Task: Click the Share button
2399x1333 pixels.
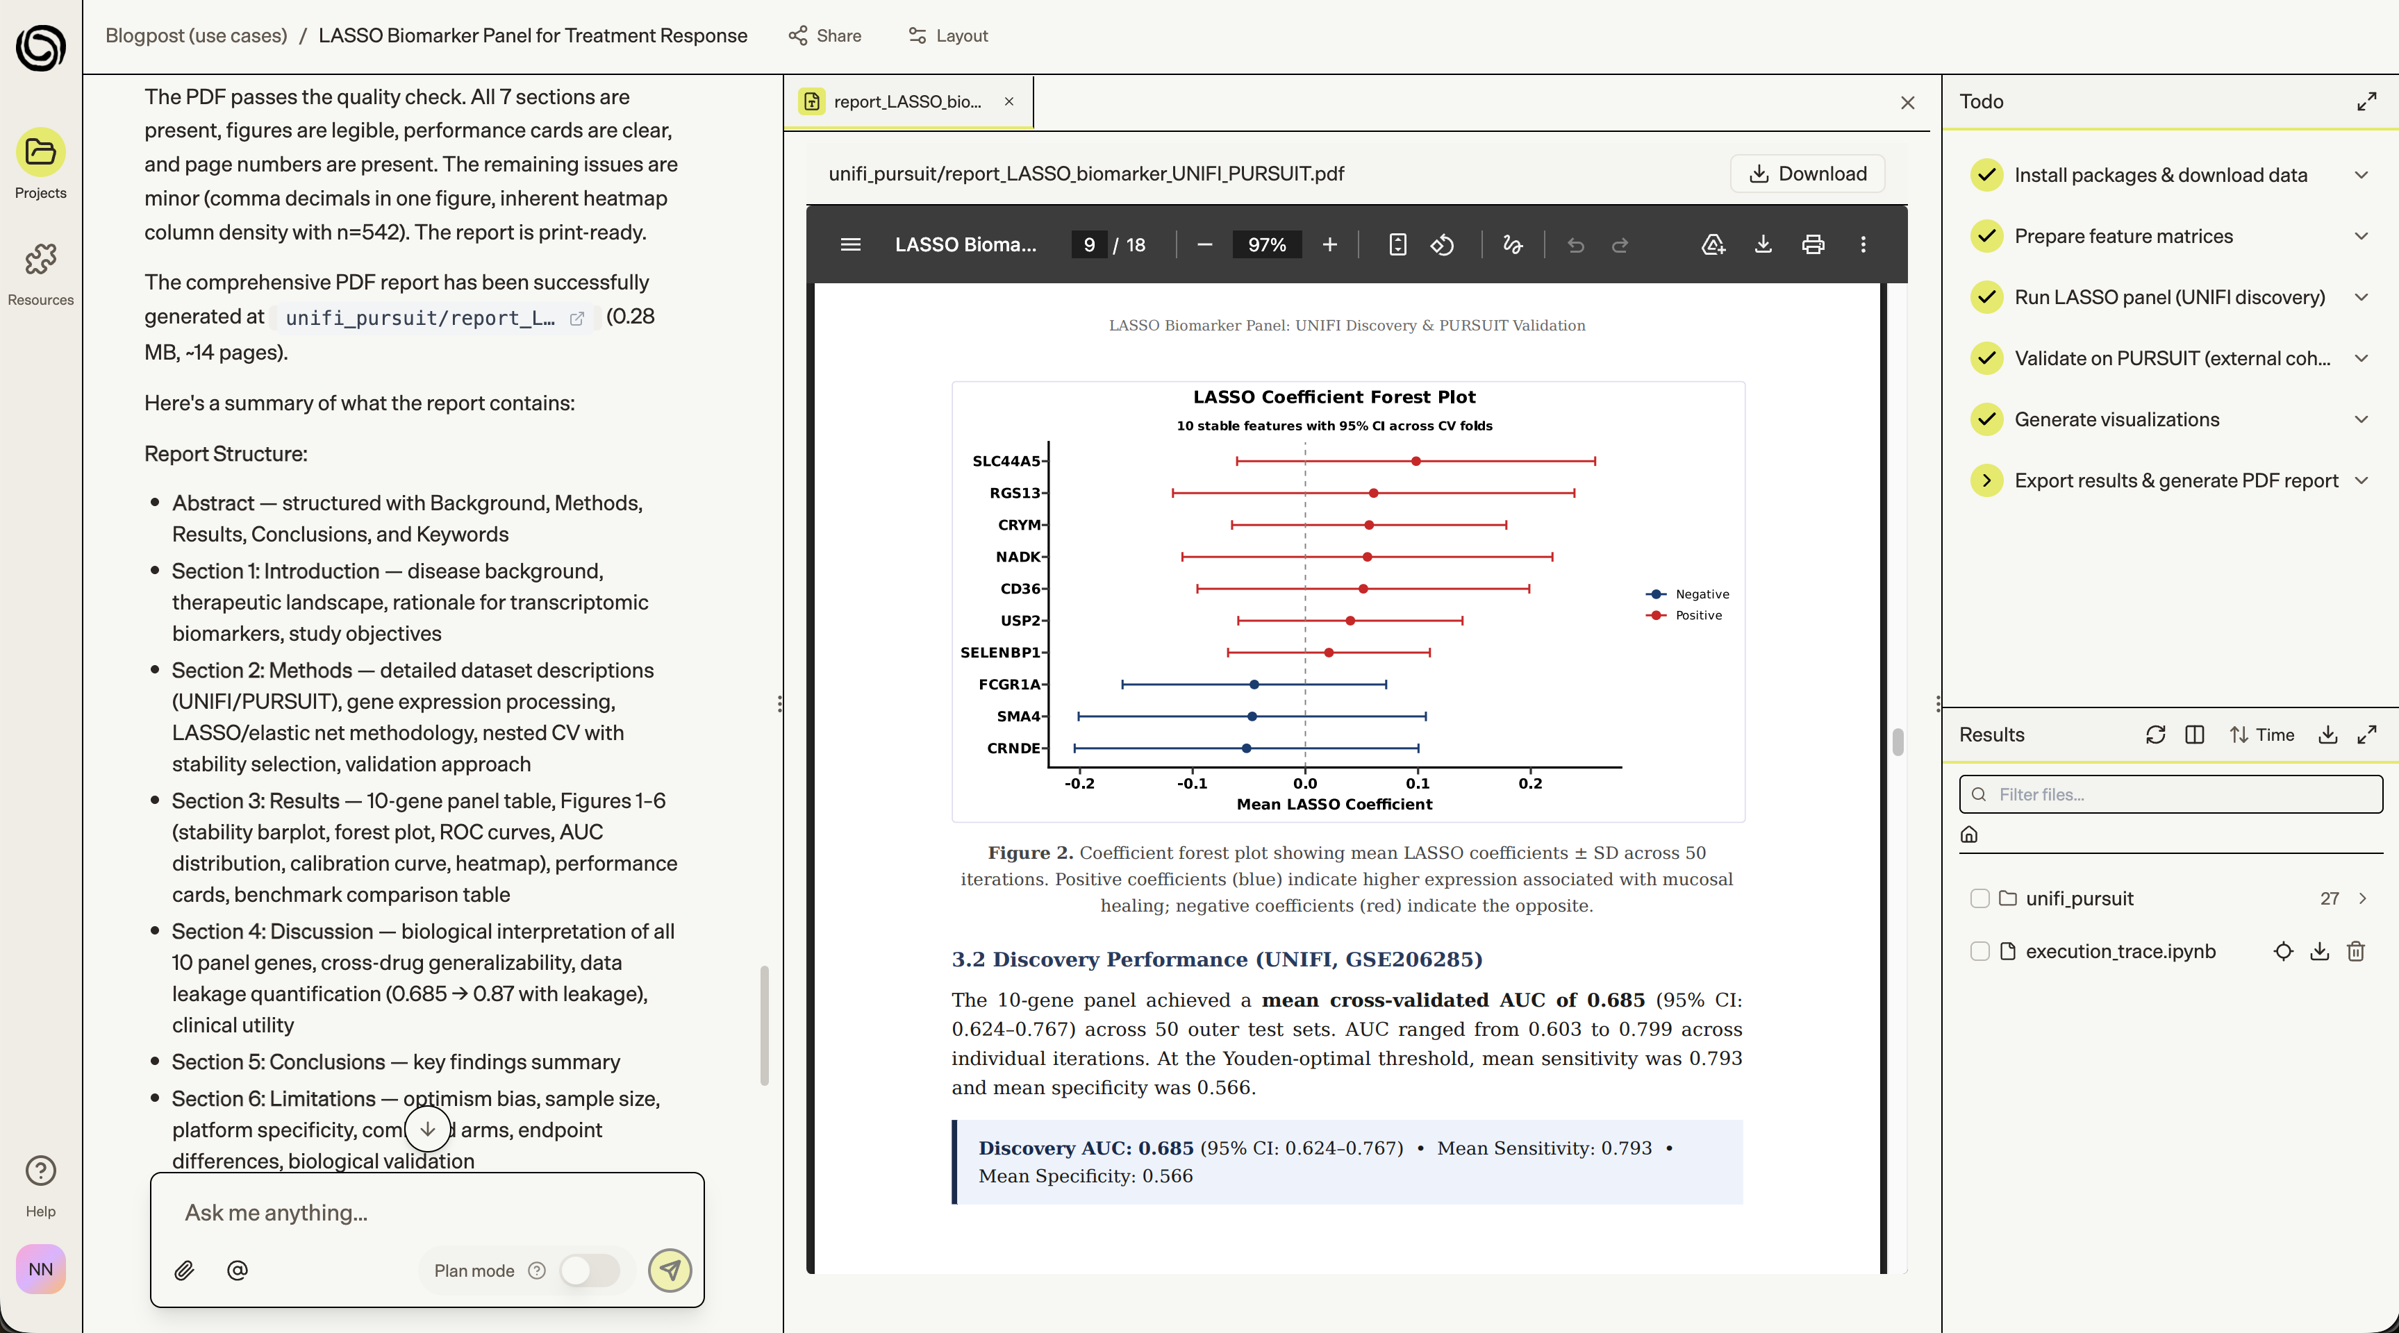Action: coord(824,35)
